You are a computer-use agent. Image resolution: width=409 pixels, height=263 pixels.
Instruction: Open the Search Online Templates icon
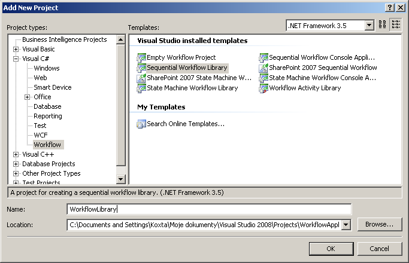pyautogui.click(x=142, y=124)
